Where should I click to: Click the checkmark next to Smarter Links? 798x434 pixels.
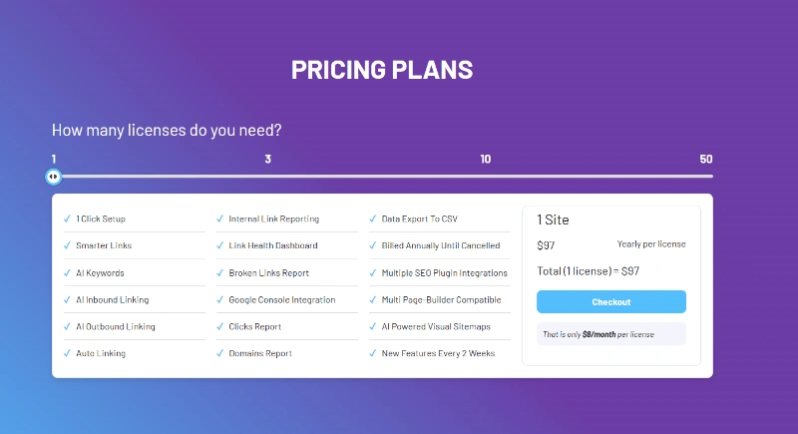[66, 245]
